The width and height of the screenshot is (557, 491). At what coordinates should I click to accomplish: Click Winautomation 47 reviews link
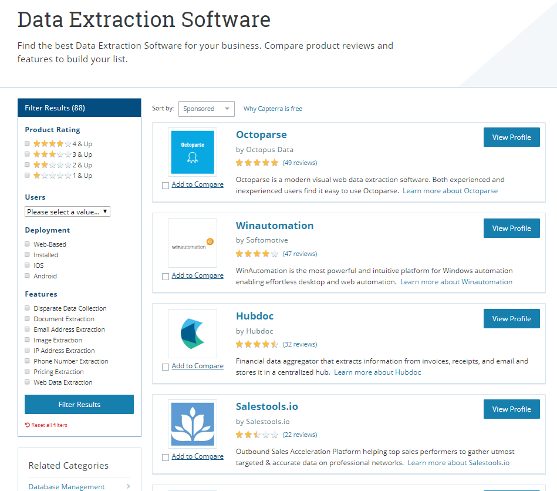300,254
